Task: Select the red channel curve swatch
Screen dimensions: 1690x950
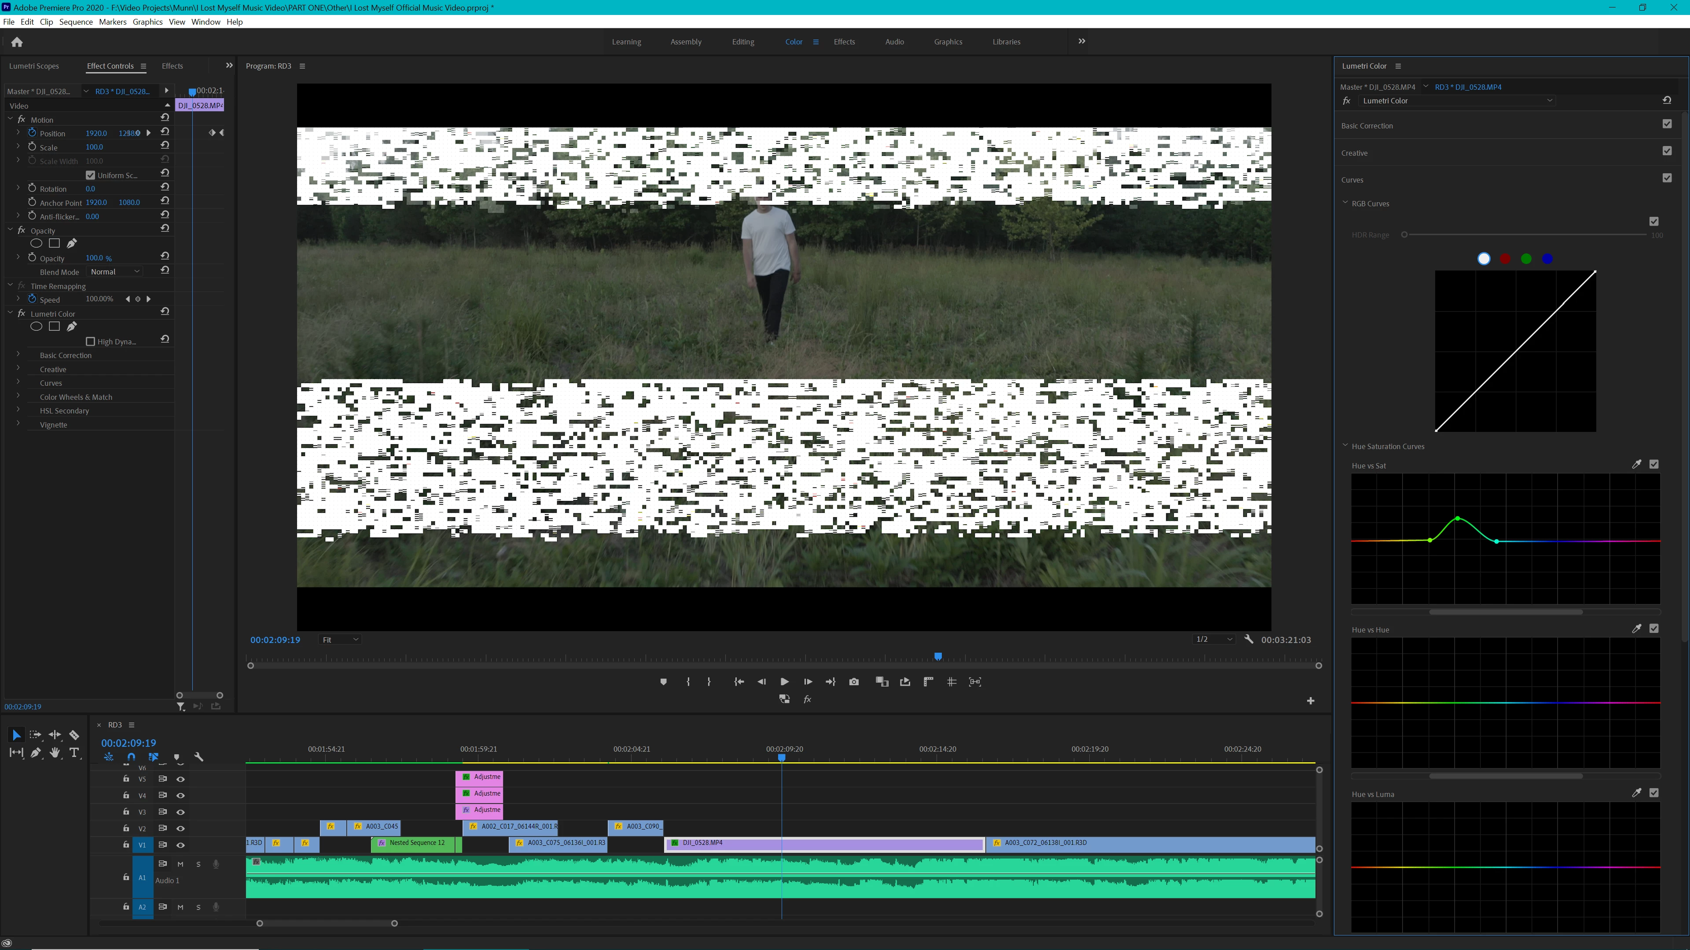Action: [x=1505, y=259]
